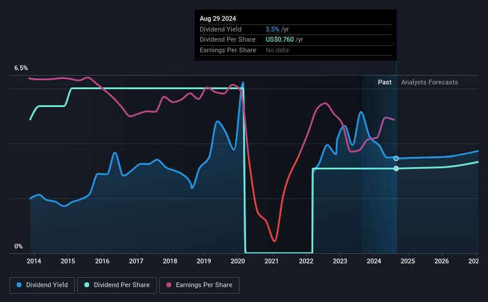Click the blue dividend yield marker dot

[396, 159]
